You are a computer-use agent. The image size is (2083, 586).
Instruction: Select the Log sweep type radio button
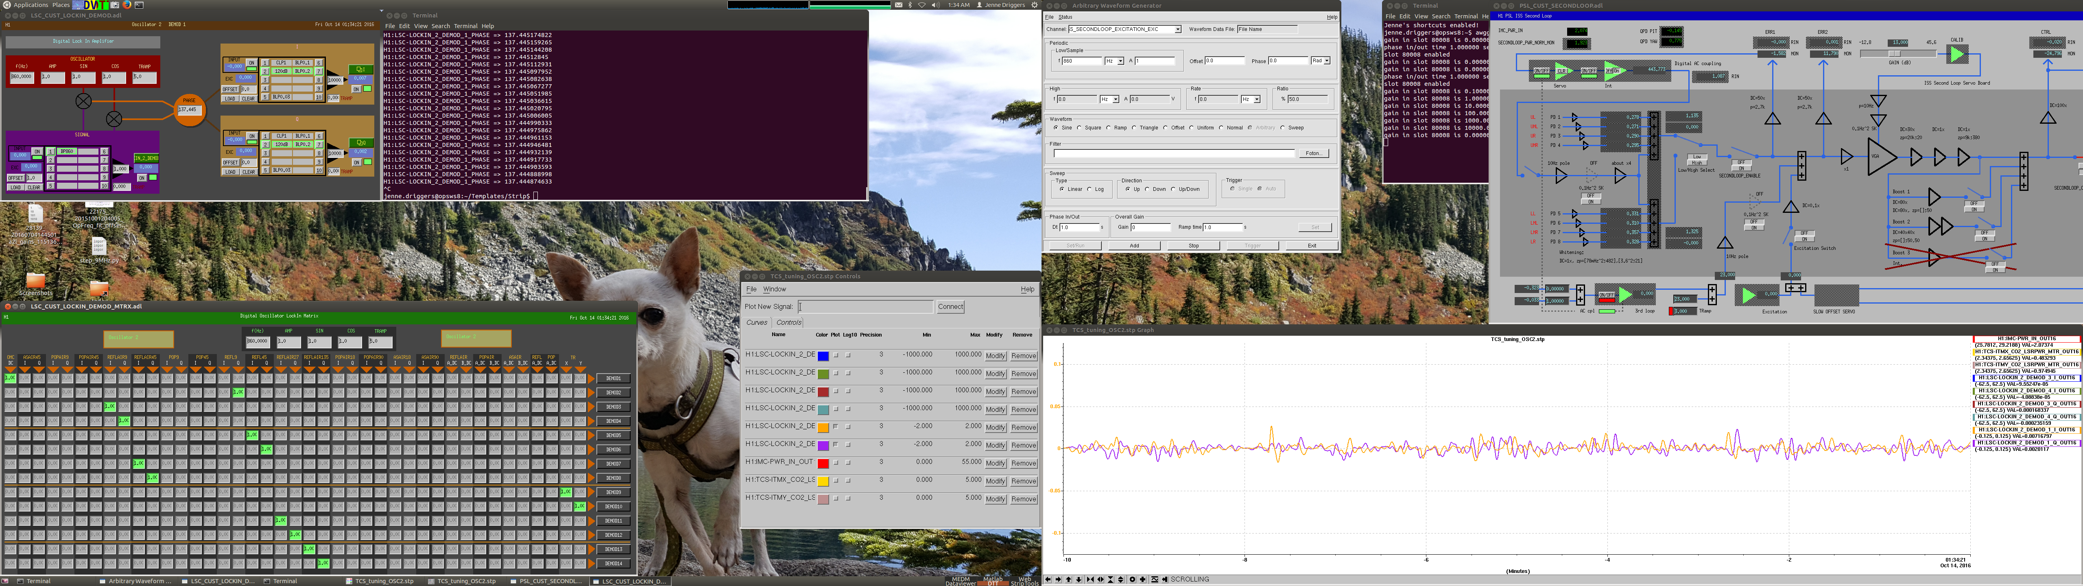[x=1089, y=189]
